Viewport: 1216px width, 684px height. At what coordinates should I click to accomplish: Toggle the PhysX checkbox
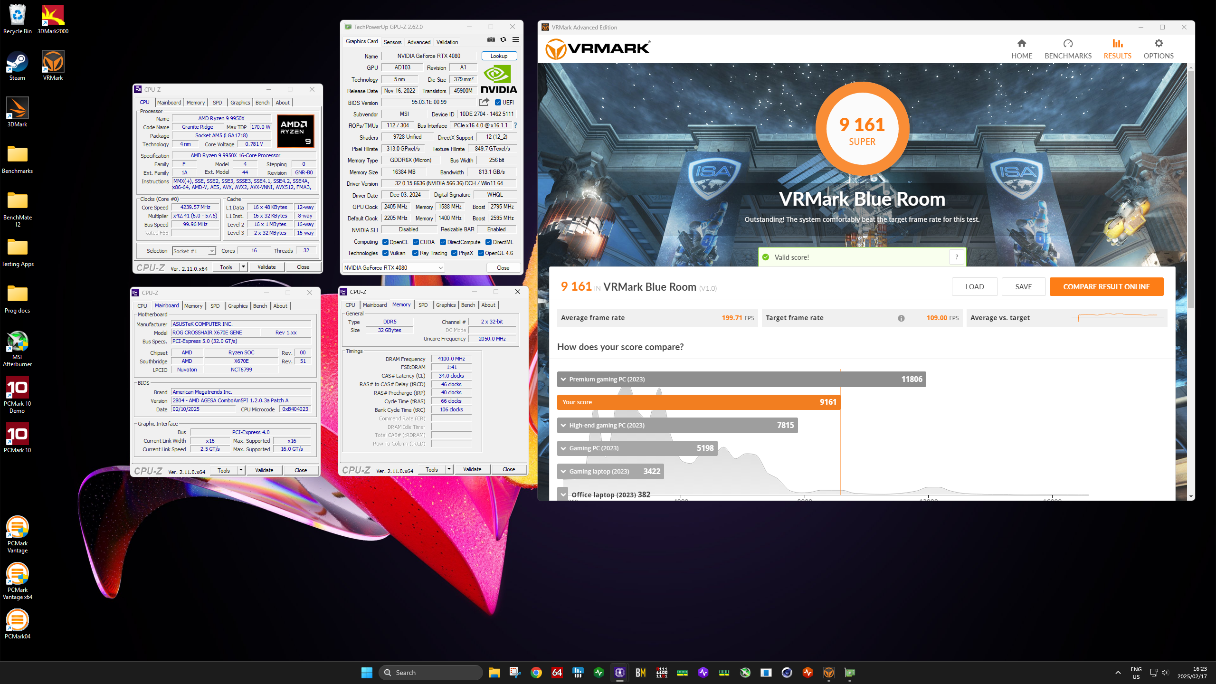coord(455,253)
